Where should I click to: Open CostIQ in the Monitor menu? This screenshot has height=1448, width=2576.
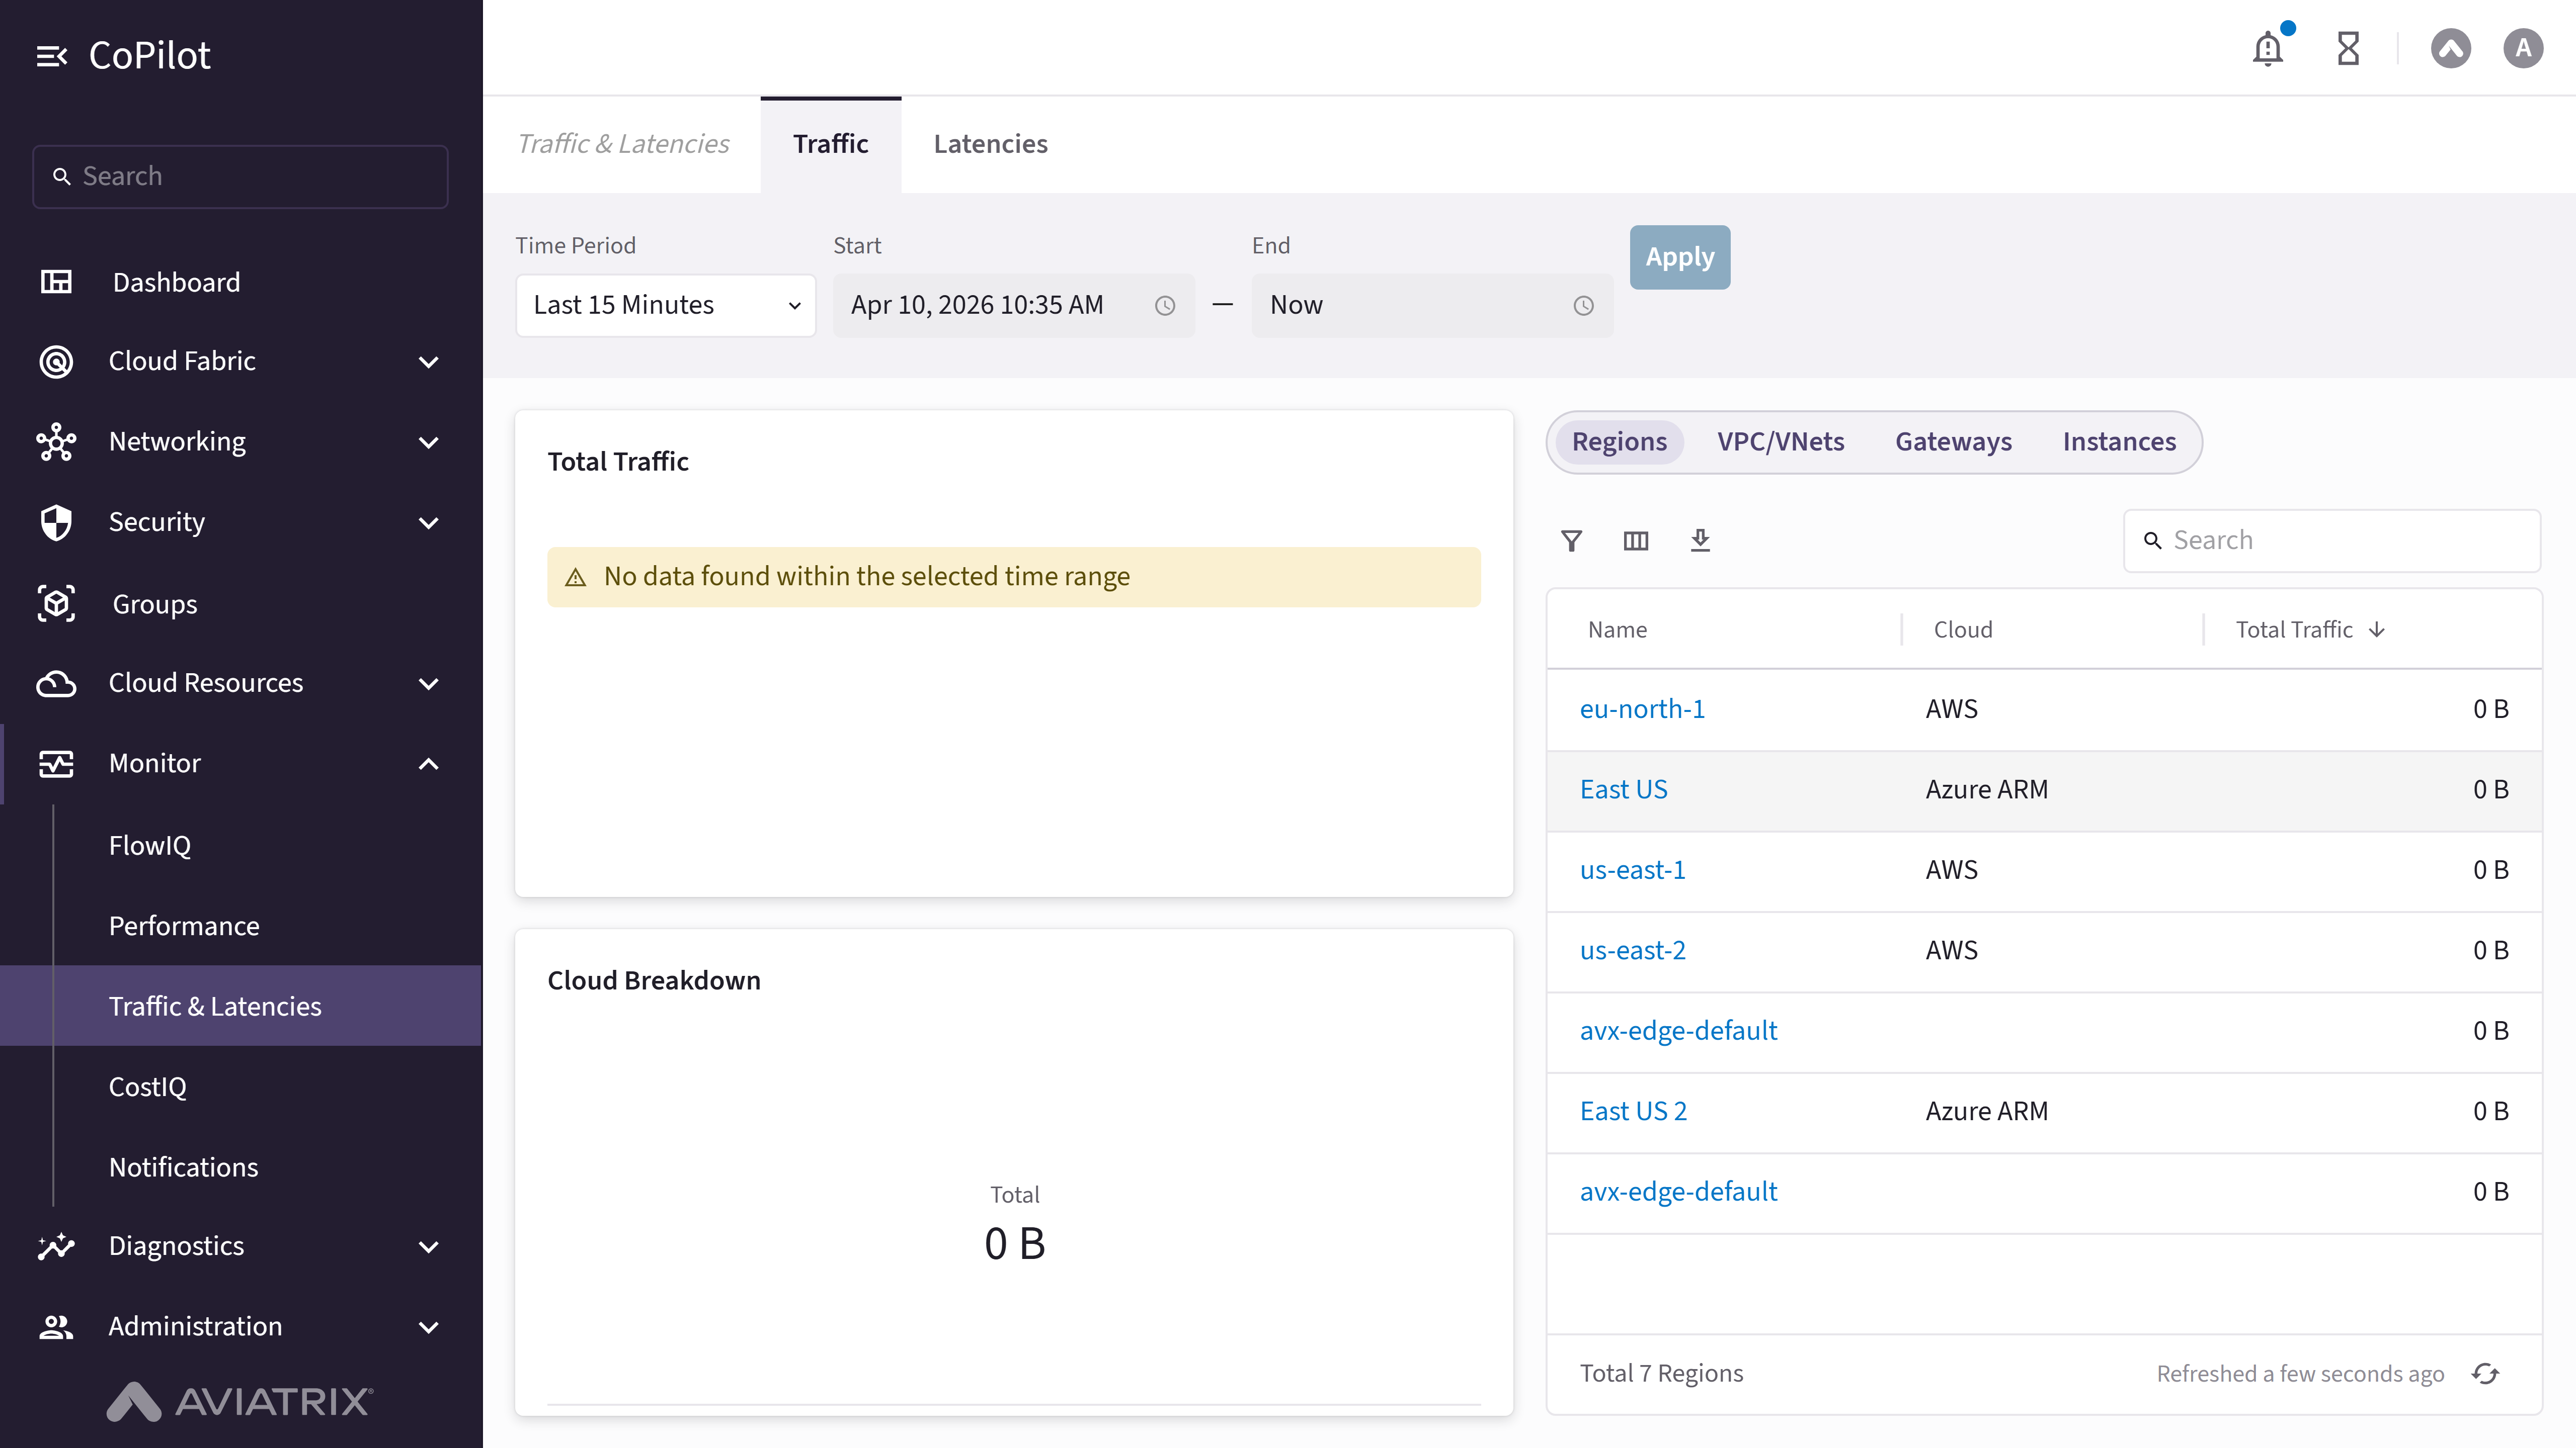148,1087
